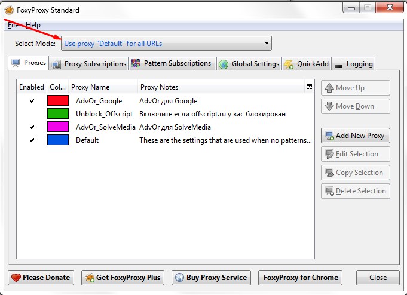Switch to the Pattern Subscriptions tab
This screenshot has height=295, width=407.
[172, 63]
